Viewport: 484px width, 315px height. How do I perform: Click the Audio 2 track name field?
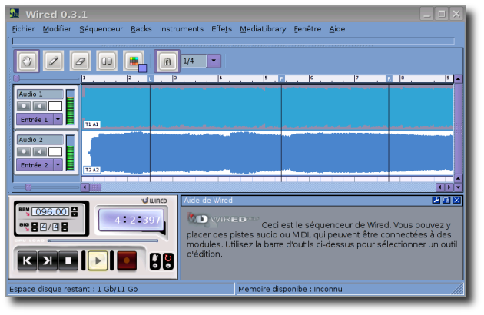click(40, 140)
